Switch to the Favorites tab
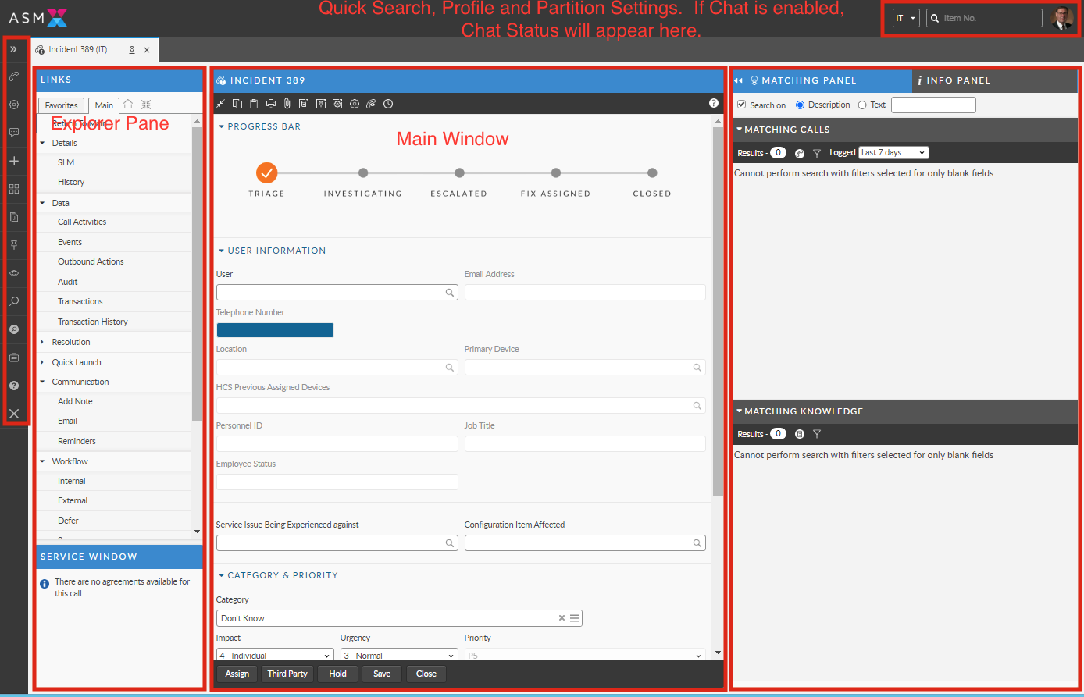The height and width of the screenshot is (697, 1084). click(61, 105)
